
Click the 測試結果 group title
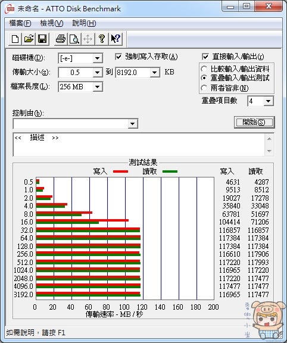point(143,163)
